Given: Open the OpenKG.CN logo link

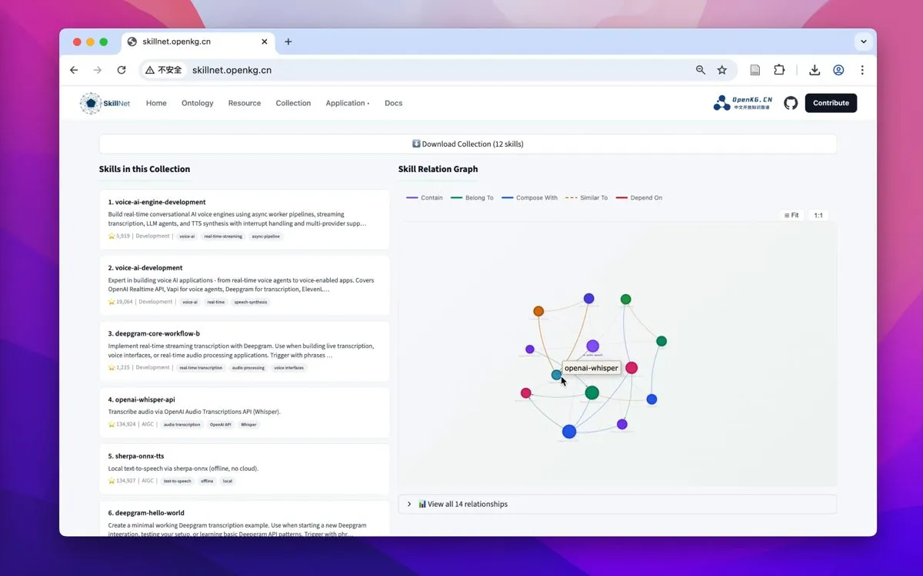Looking at the screenshot, I should (743, 103).
